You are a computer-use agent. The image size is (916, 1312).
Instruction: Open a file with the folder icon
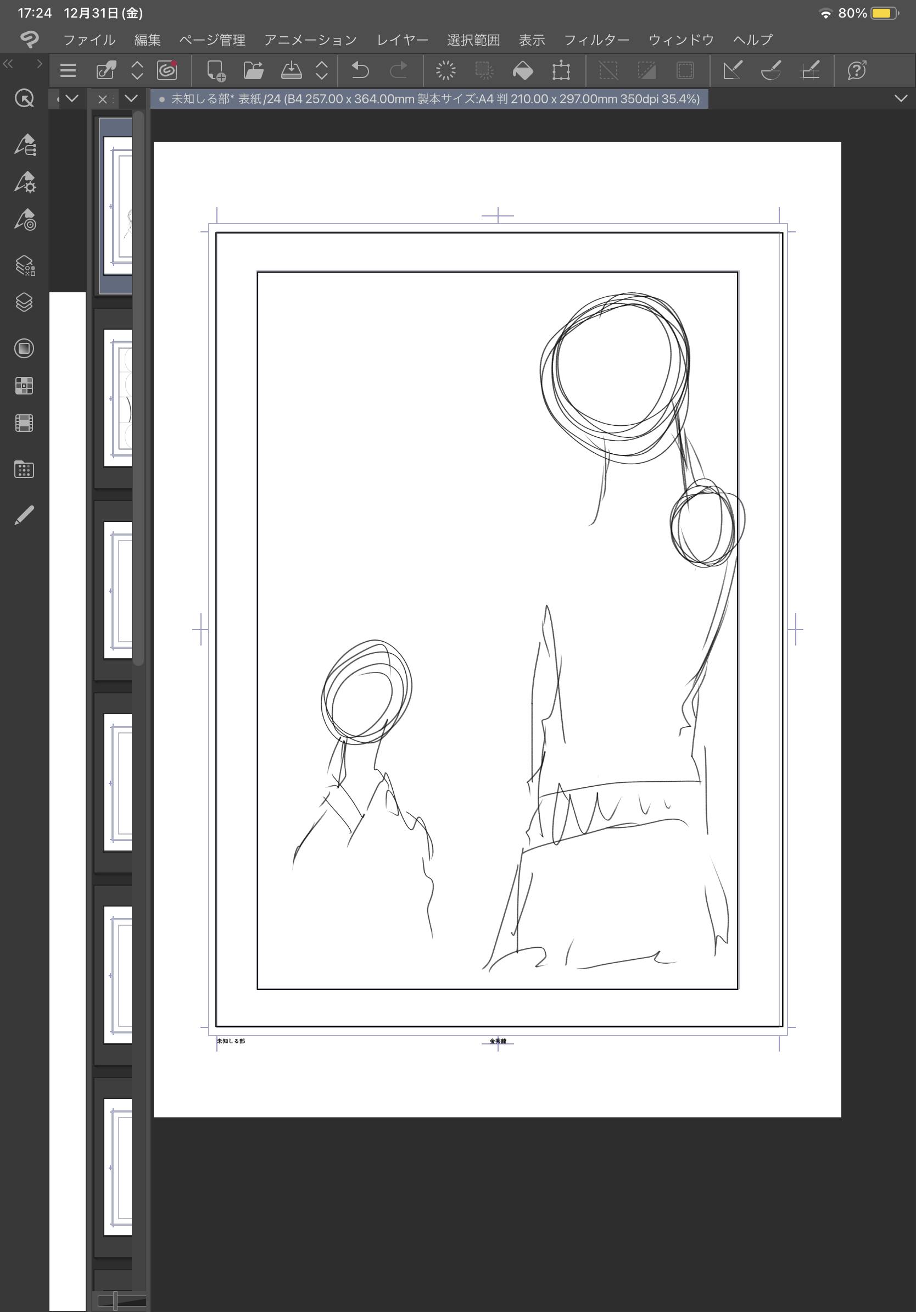pyautogui.click(x=253, y=70)
